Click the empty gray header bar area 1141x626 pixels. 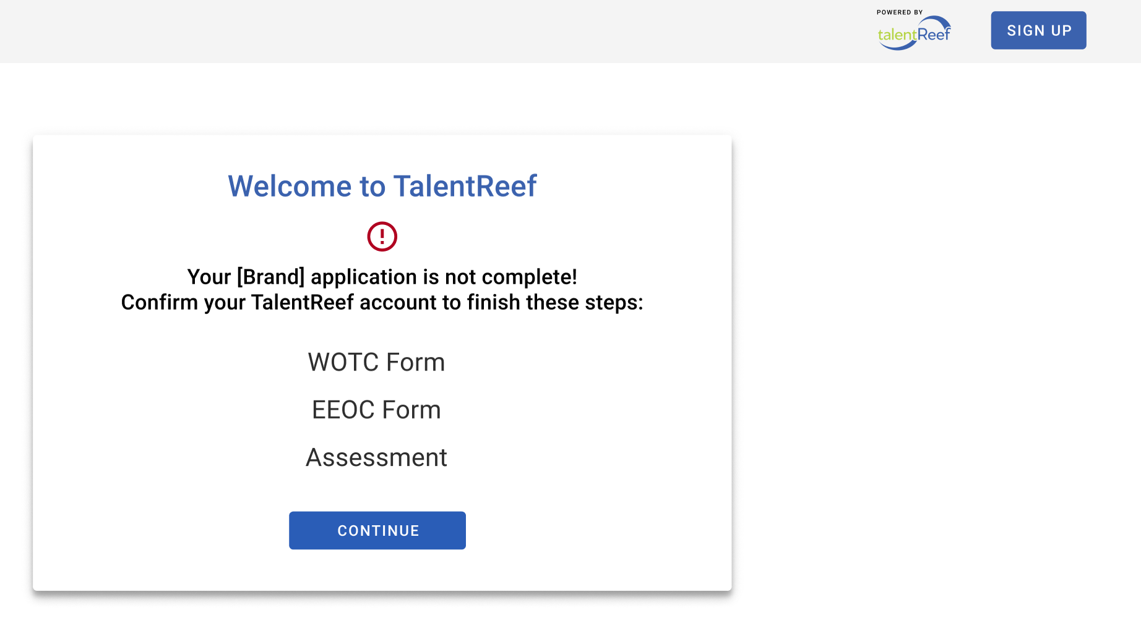[433, 31]
